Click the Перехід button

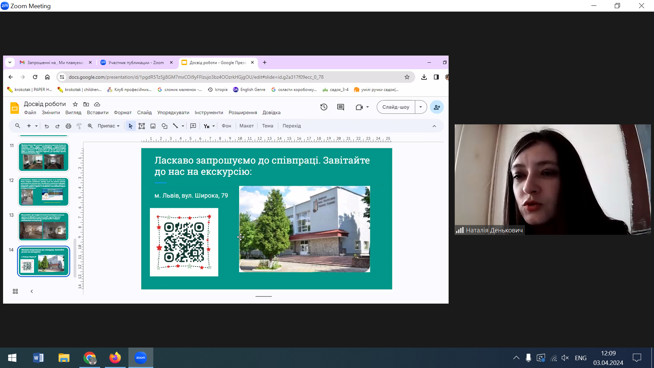coord(292,126)
